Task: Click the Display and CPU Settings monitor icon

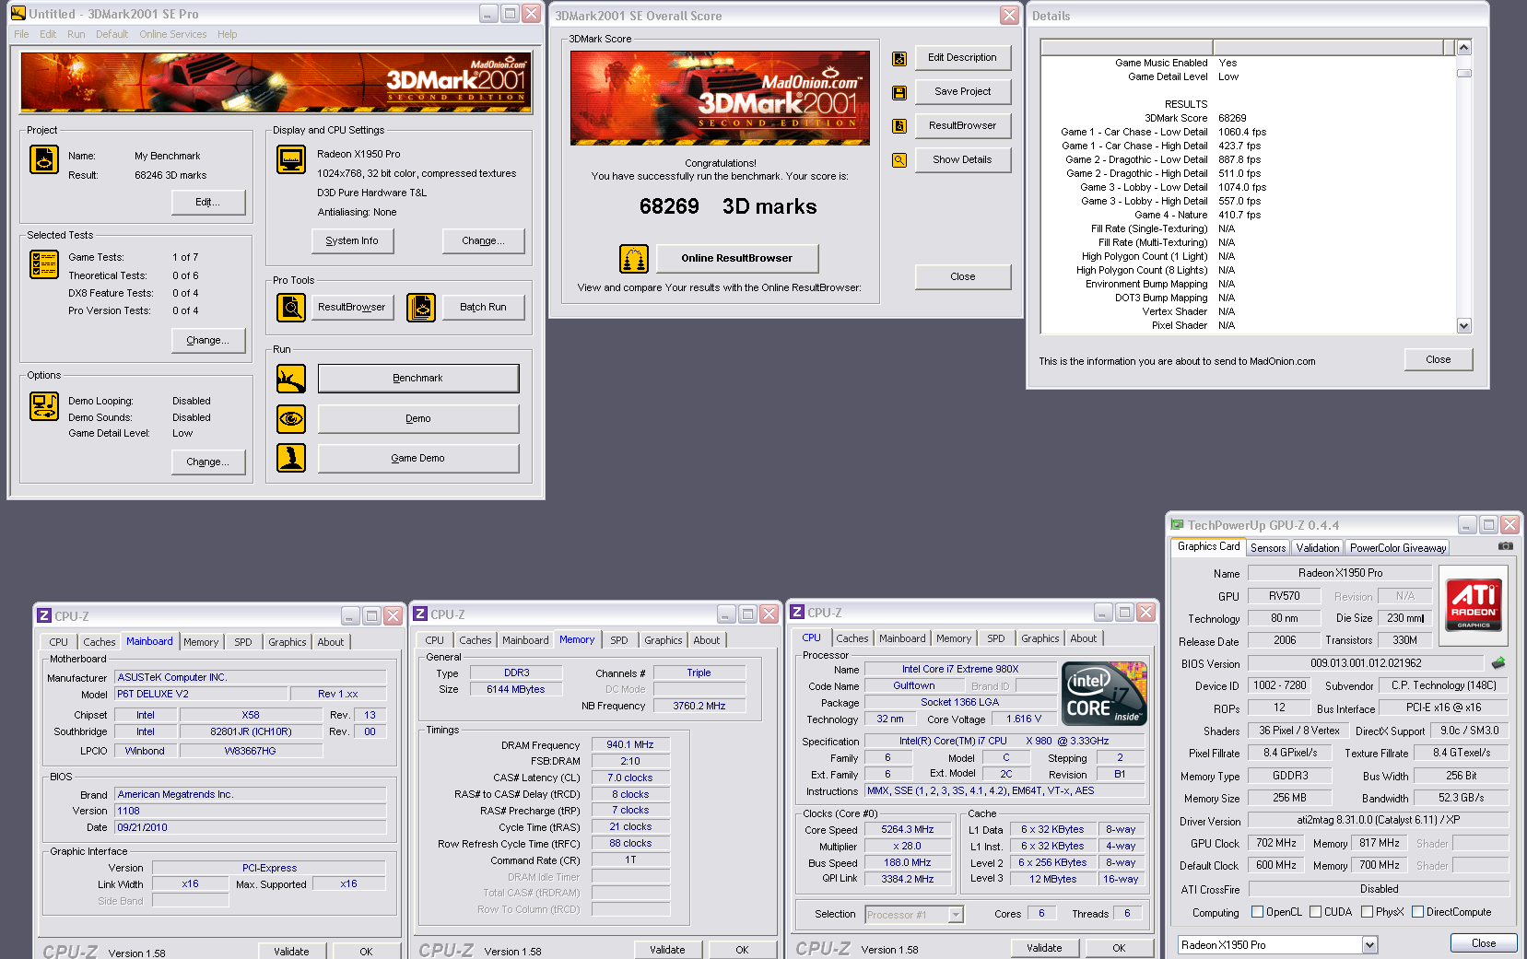Action: (291, 159)
